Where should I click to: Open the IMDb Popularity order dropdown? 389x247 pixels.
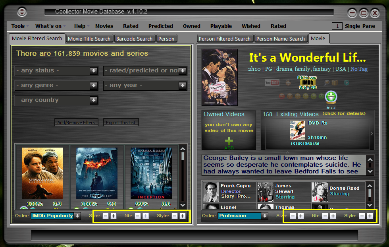coord(56,216)
